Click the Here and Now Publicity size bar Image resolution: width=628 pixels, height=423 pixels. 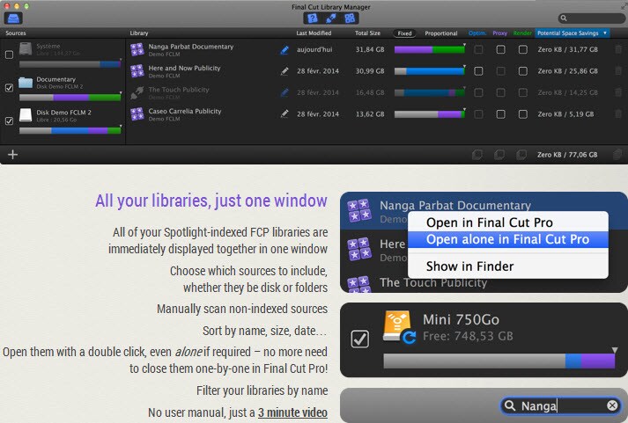point(429,71)
